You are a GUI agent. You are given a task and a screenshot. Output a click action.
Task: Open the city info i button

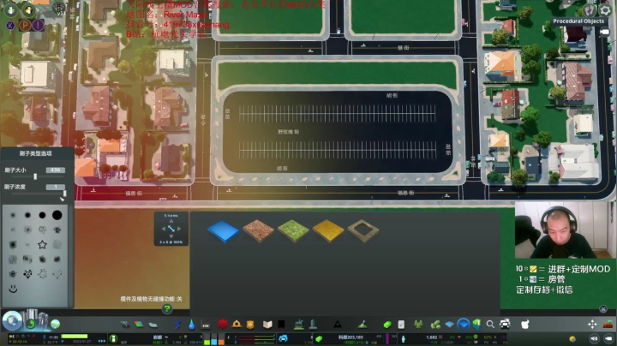point(113,338)
